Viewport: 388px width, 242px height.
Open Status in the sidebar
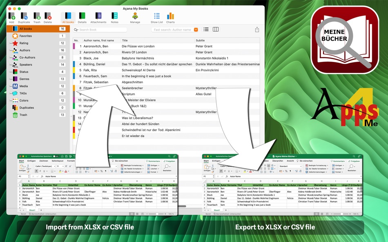point(38,72)
